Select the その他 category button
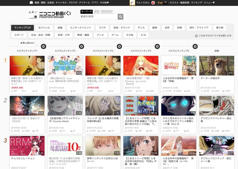Viewport: 238px width, 169px height. click(x=129, y=35)
